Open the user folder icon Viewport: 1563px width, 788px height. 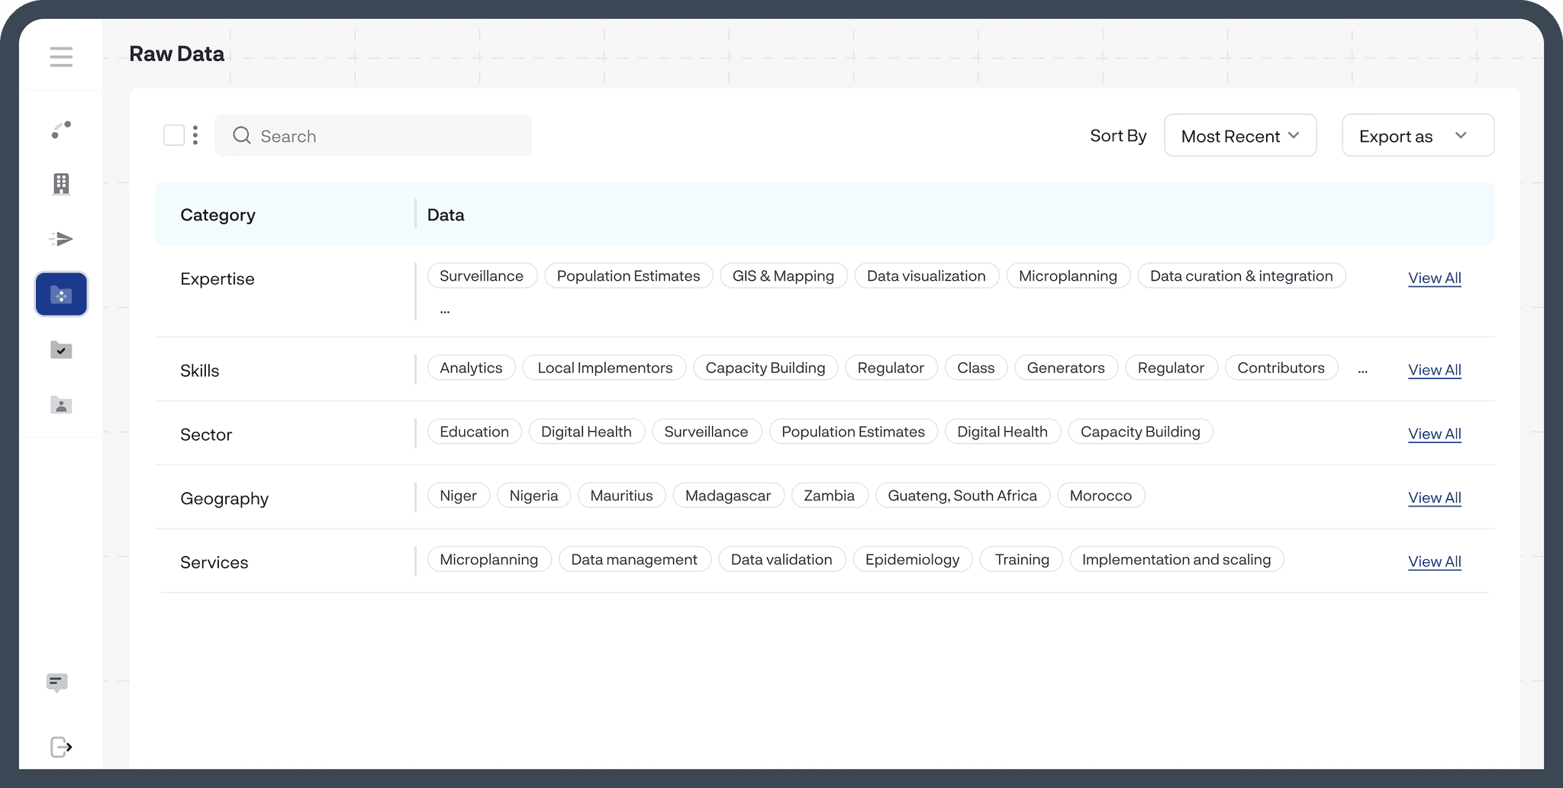[x=61, y=405]
